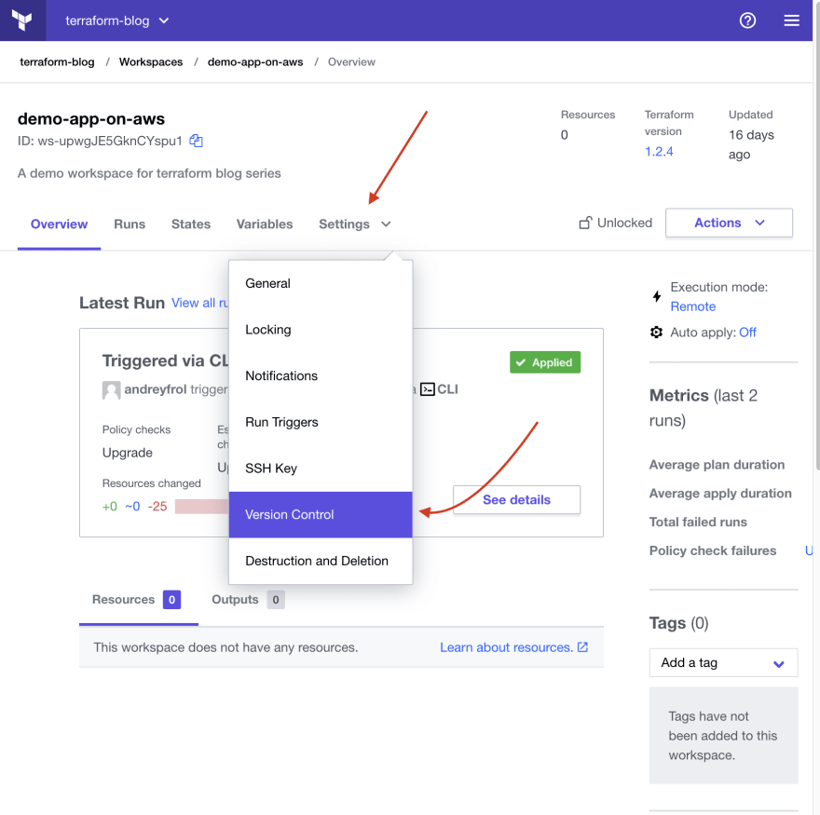Click Average apply duration metric
The image size is (820, 815).
tap(720, 494)
